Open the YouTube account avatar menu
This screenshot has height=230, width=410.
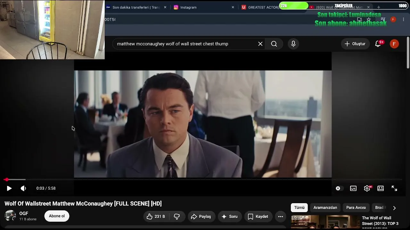(394, 44)
